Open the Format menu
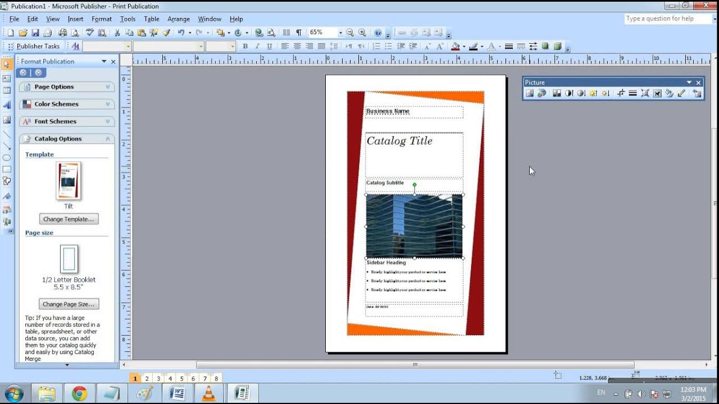 [102, 19]
